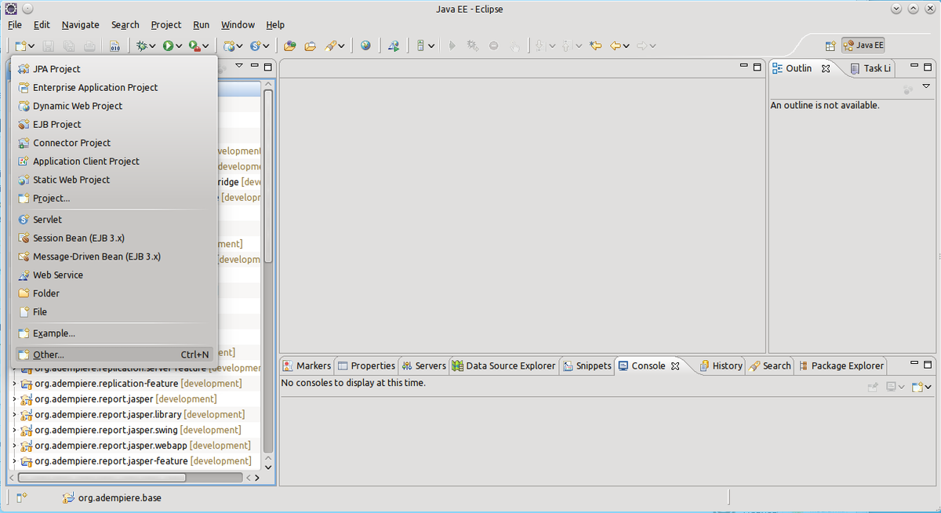941x513 pixels.
Task: Open the web browser globe icon
Action: tap(365, 45)
